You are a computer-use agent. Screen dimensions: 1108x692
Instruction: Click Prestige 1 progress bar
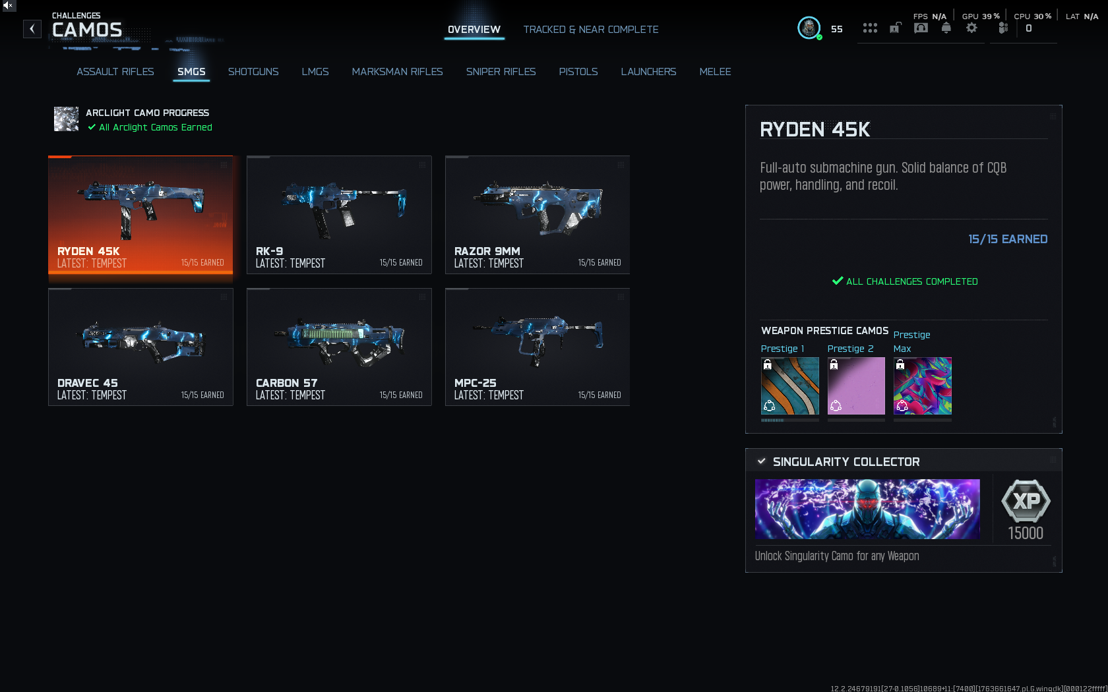(790, 420)
